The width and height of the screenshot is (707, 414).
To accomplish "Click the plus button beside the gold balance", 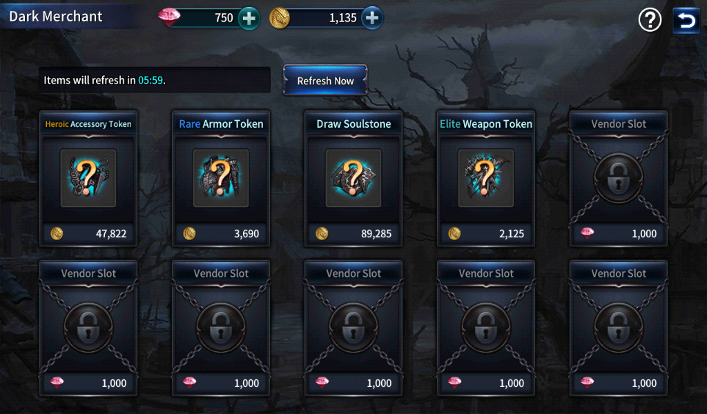I will [372, 18].
